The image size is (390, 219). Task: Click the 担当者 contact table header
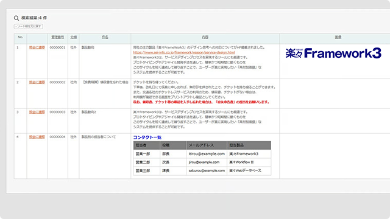(147, 145)
